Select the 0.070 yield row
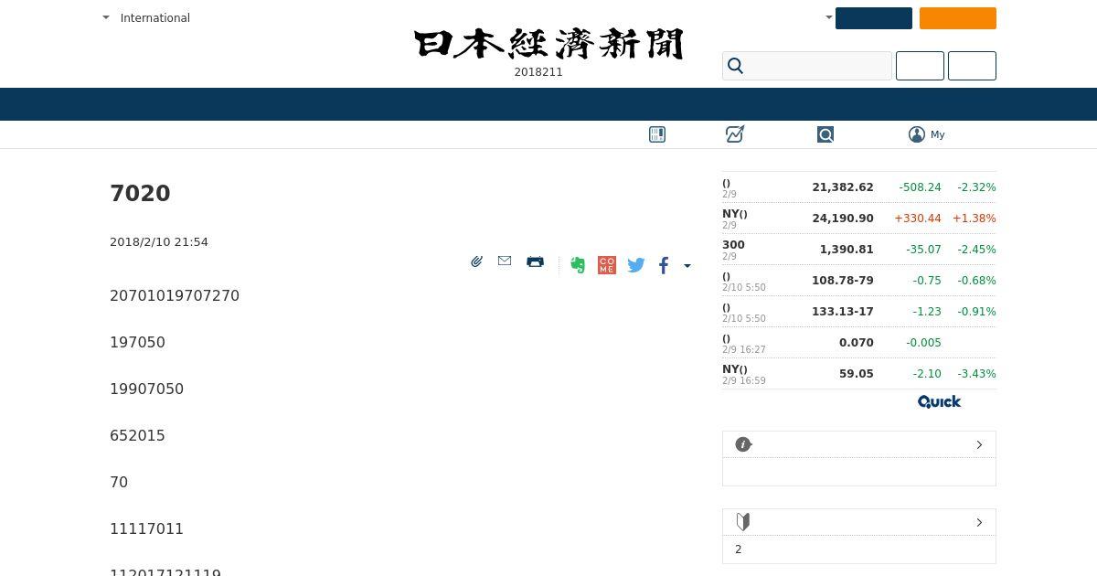 point(859,343)
